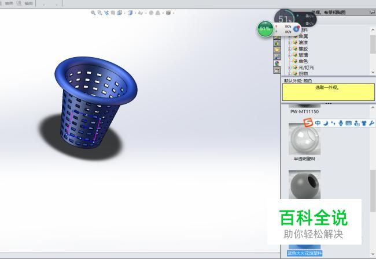Open Sogou skin shirt icon
This screenshot has height=259, width=376.
click(x=364, y=123)
